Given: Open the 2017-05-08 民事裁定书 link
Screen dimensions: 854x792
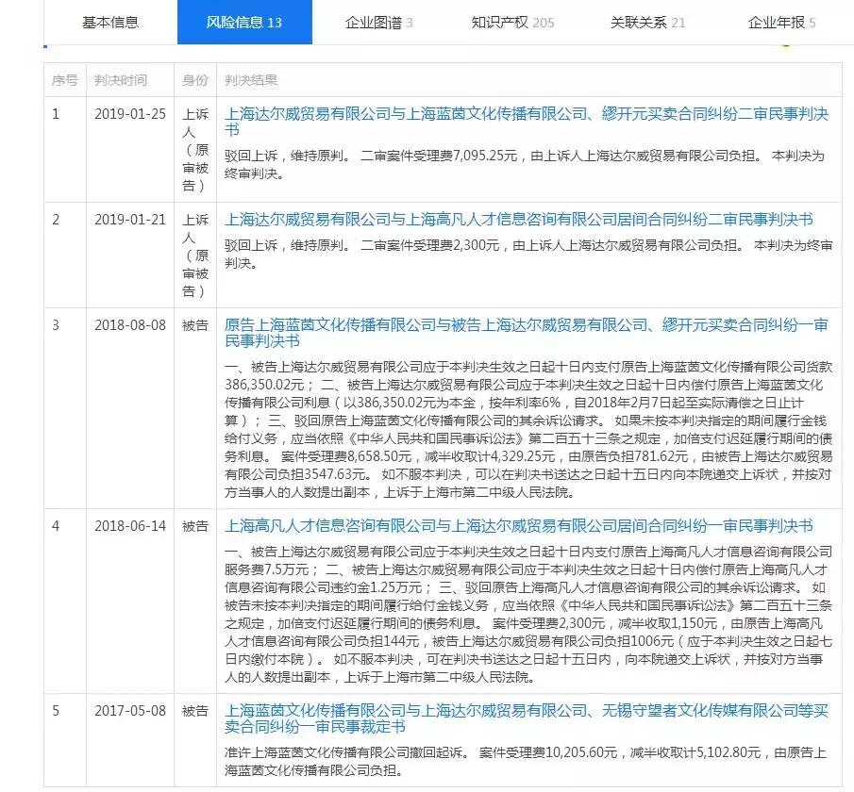Looking at the screenshot, I should (527, 710).
